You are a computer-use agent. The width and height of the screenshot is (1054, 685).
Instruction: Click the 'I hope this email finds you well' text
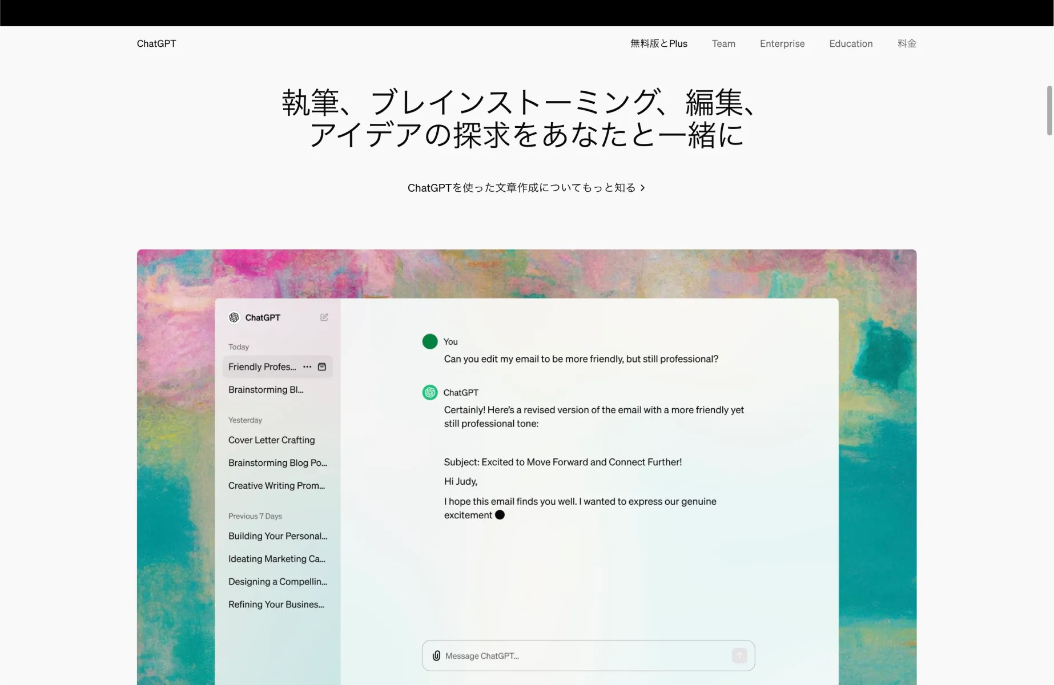point(580,508)
